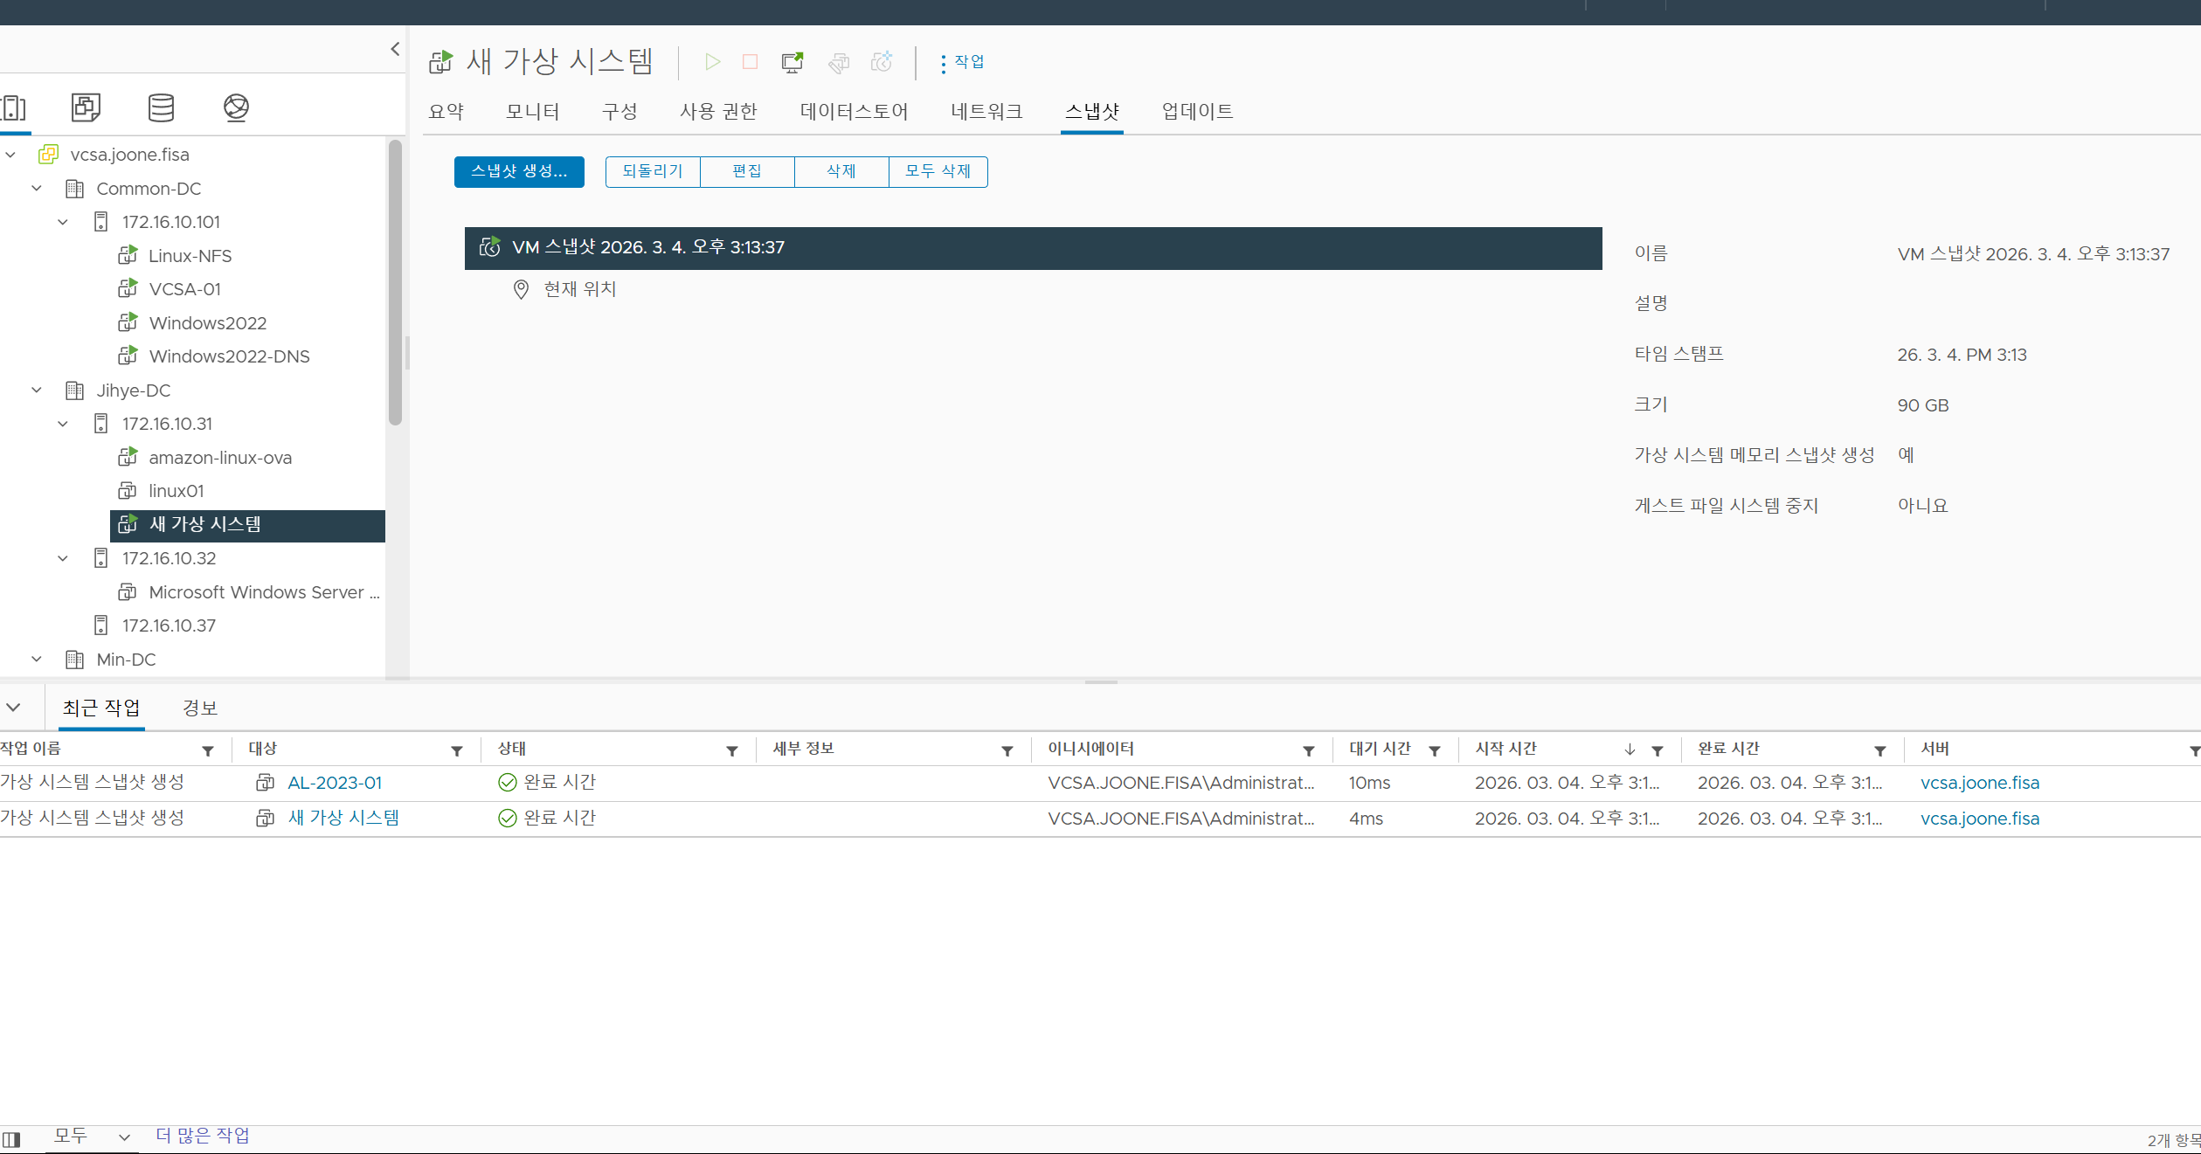
Task: Open the AL-2023-01 target link
Action: tap(335, 784)
